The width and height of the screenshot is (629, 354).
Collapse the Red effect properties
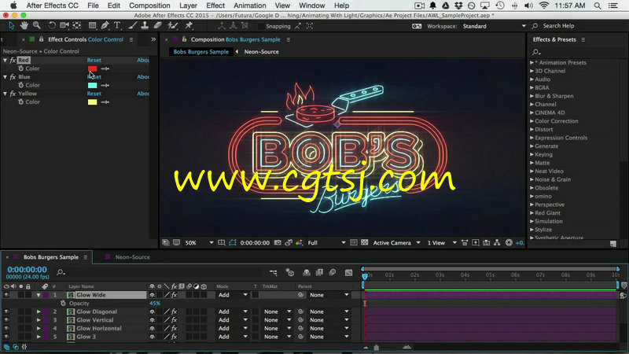6,61
